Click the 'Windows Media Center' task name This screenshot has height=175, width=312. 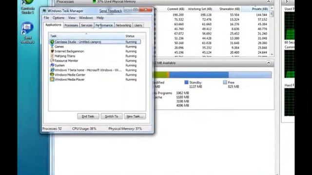(x=70, y=75)
